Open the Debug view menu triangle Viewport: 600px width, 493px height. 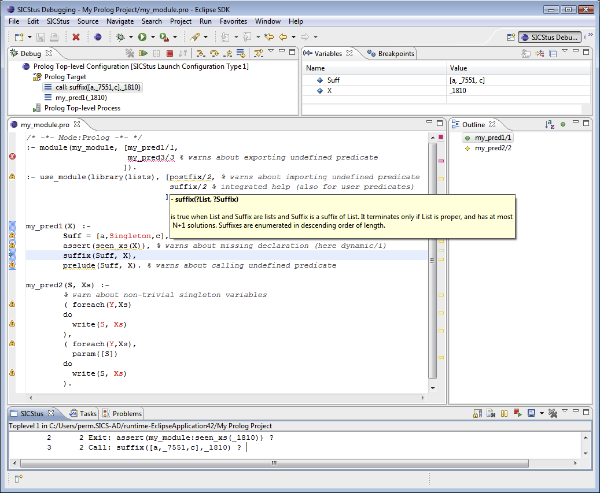270,52
